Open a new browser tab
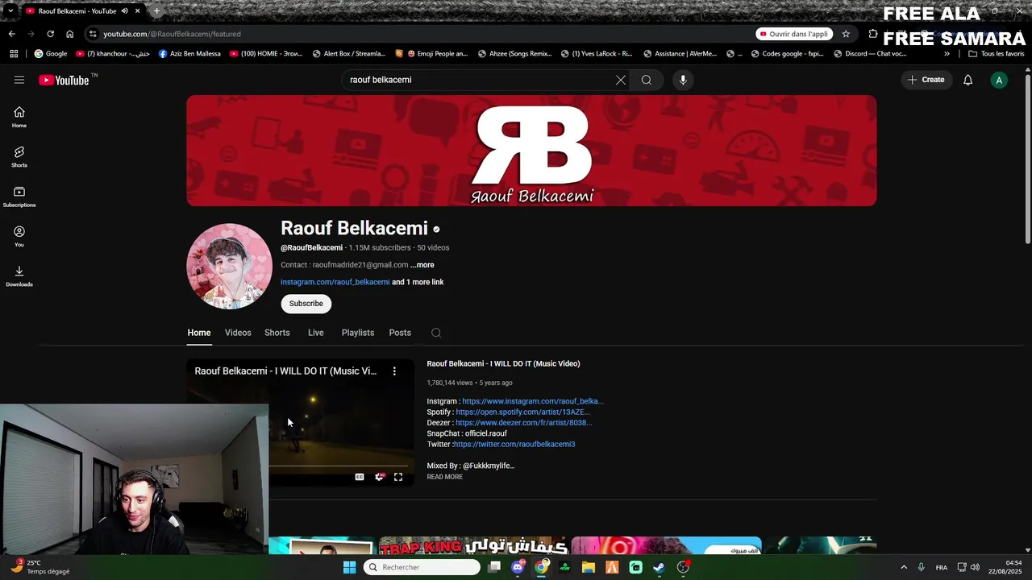 (156, 11)
